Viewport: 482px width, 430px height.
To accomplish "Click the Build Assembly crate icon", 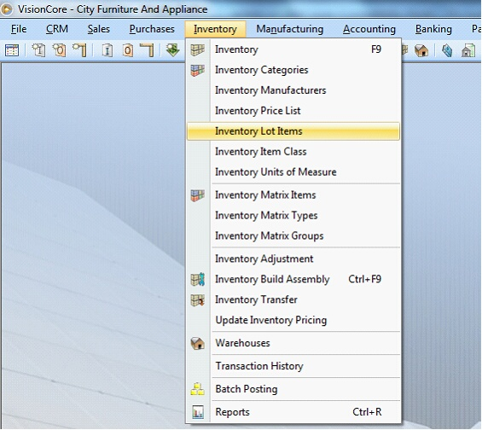I will [197, 279].
